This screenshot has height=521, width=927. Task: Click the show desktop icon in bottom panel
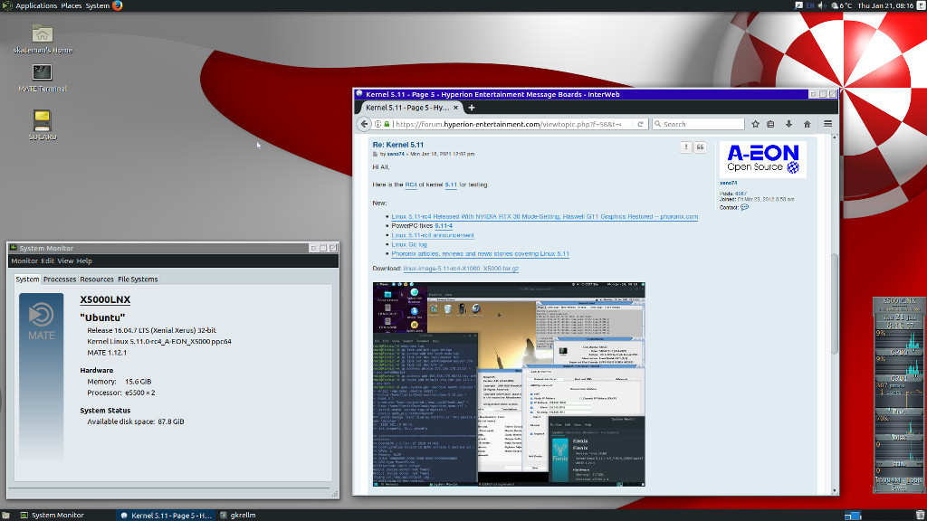pos(6,516)
